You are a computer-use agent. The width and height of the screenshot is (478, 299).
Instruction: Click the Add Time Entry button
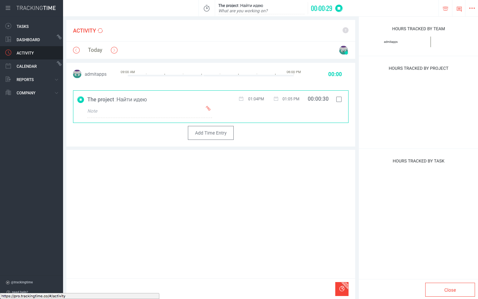coord(211,133)
